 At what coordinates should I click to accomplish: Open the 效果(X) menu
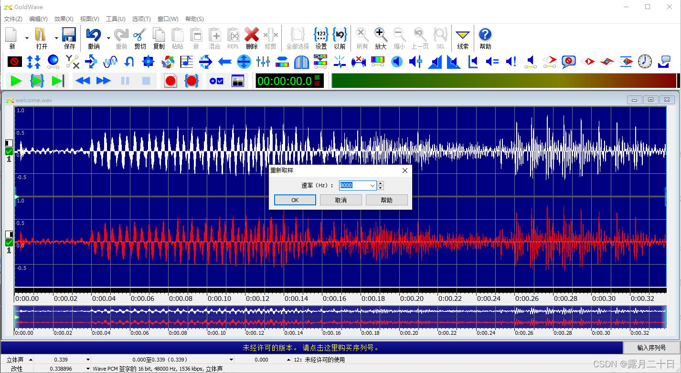[x=64, y=19]
